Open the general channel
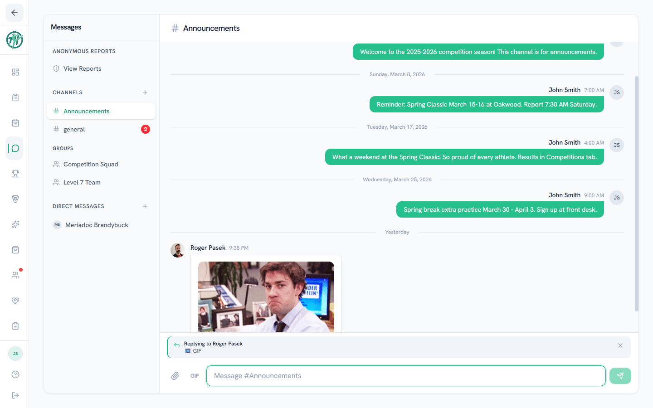Viewport: 653px width, 408px height. click(x=101, y=129)
